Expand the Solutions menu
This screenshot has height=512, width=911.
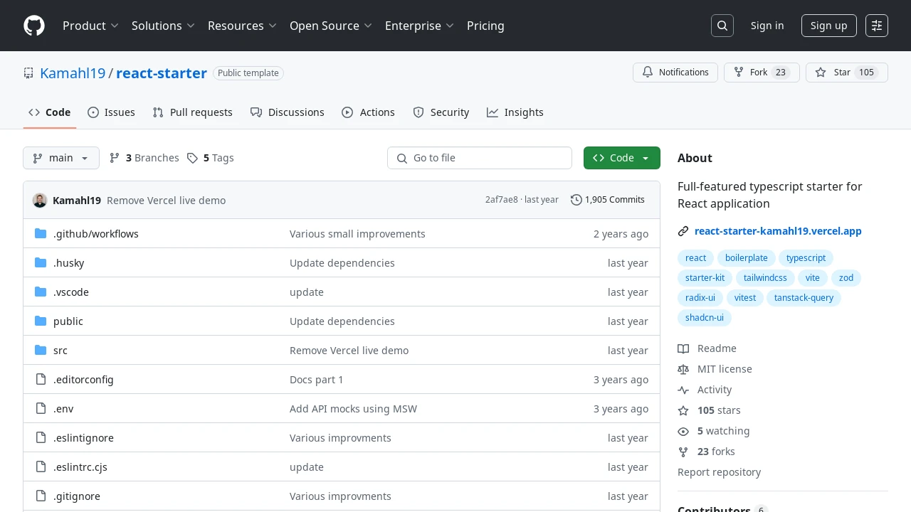(163, 26)
